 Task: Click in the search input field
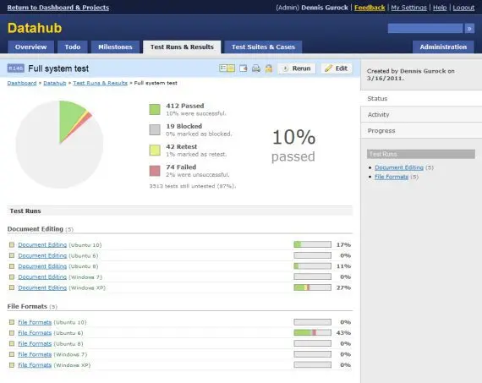click(x=425, y=29)
